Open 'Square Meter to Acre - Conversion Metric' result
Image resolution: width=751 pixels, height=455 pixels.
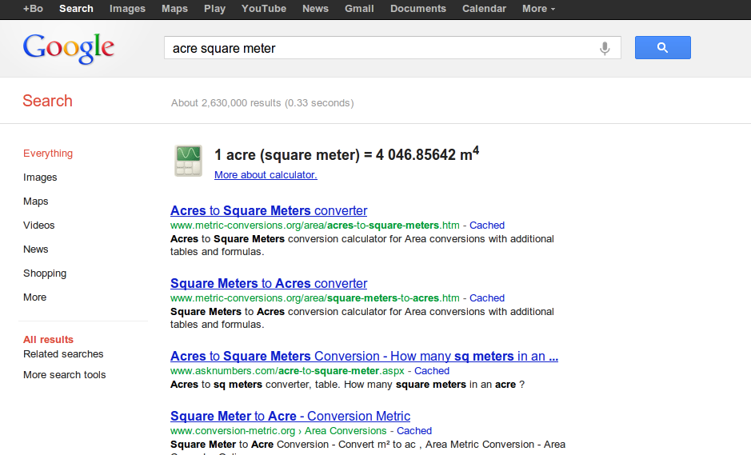point(290,416)
